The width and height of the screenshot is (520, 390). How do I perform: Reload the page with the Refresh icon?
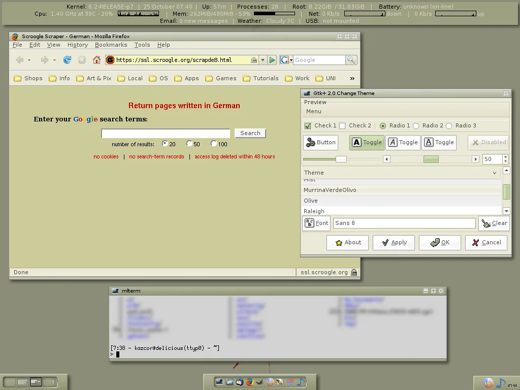click(x=68, y=60)
